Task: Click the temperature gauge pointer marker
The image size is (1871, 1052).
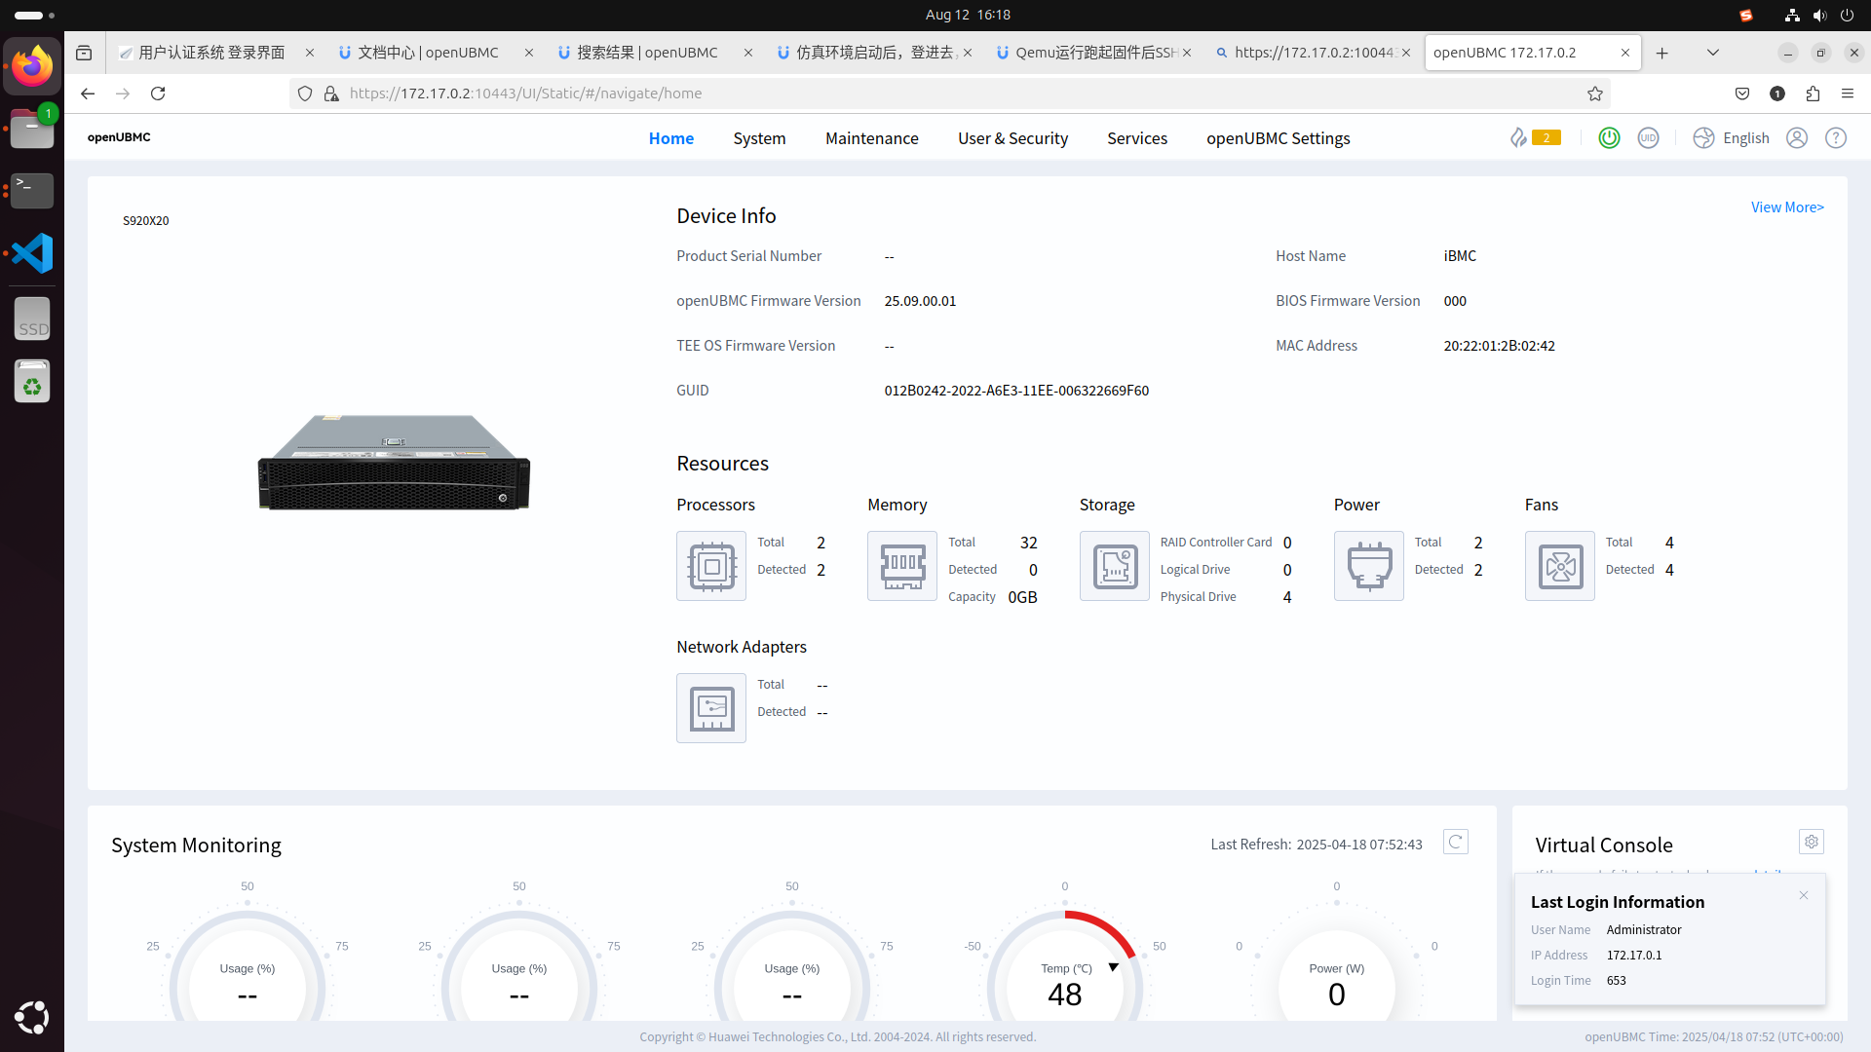Action: 1113,967
